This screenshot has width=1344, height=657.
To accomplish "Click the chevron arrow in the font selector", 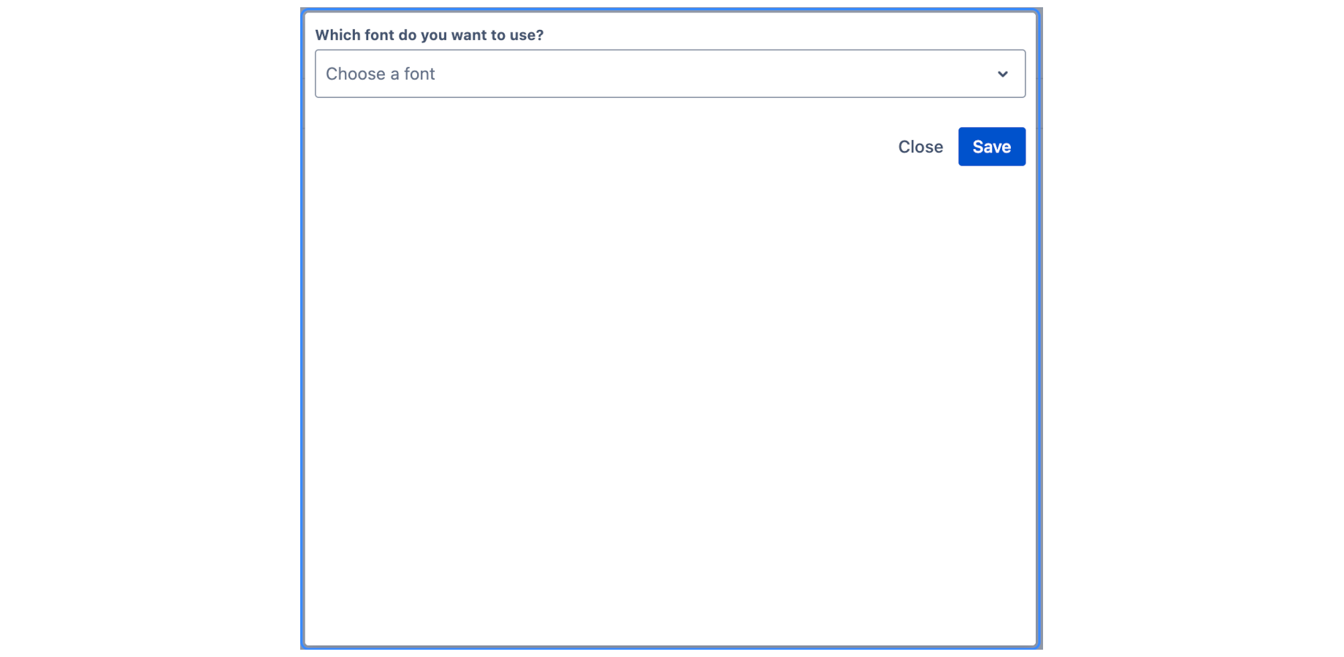I will point(1002,74).
